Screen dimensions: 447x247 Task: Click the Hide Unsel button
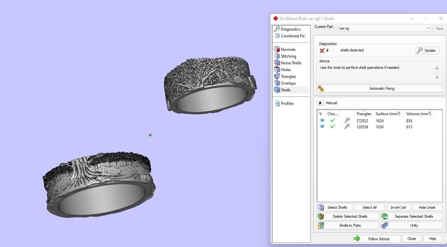click(427, 207)
